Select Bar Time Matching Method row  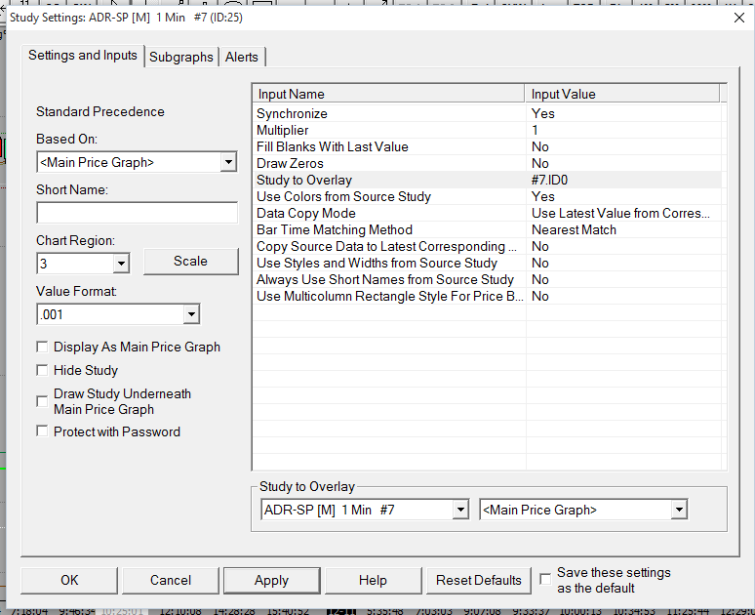[487, 230]
